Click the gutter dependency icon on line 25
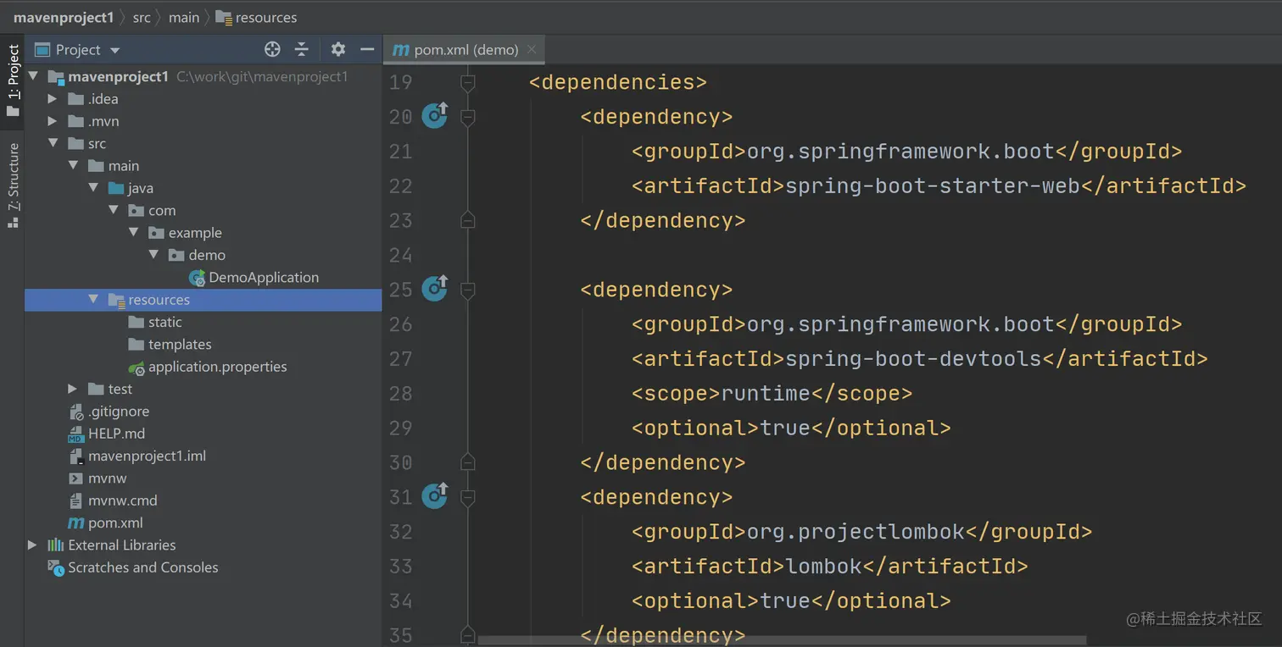Screen dimensions: 1282x647 435,288
